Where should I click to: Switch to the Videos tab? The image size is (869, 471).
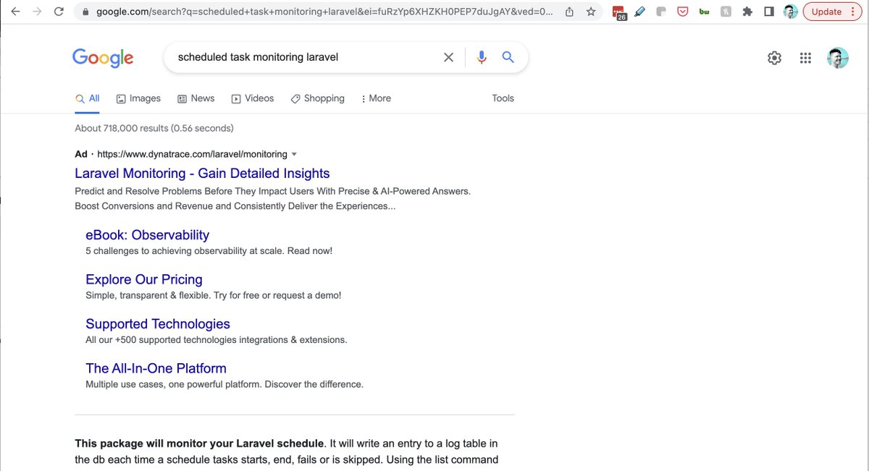click(x=253, y=98)
